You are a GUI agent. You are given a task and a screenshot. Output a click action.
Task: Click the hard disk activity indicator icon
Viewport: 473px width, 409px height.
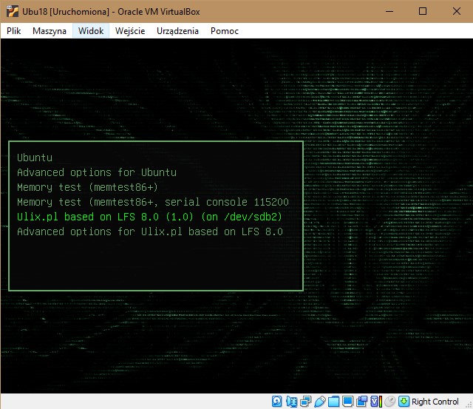(277, 402)
